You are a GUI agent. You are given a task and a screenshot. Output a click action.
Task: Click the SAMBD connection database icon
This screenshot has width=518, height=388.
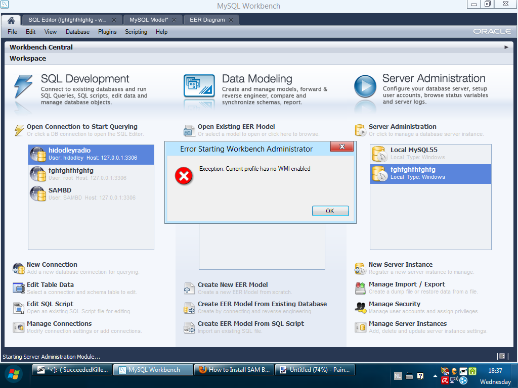click(37, 193)
